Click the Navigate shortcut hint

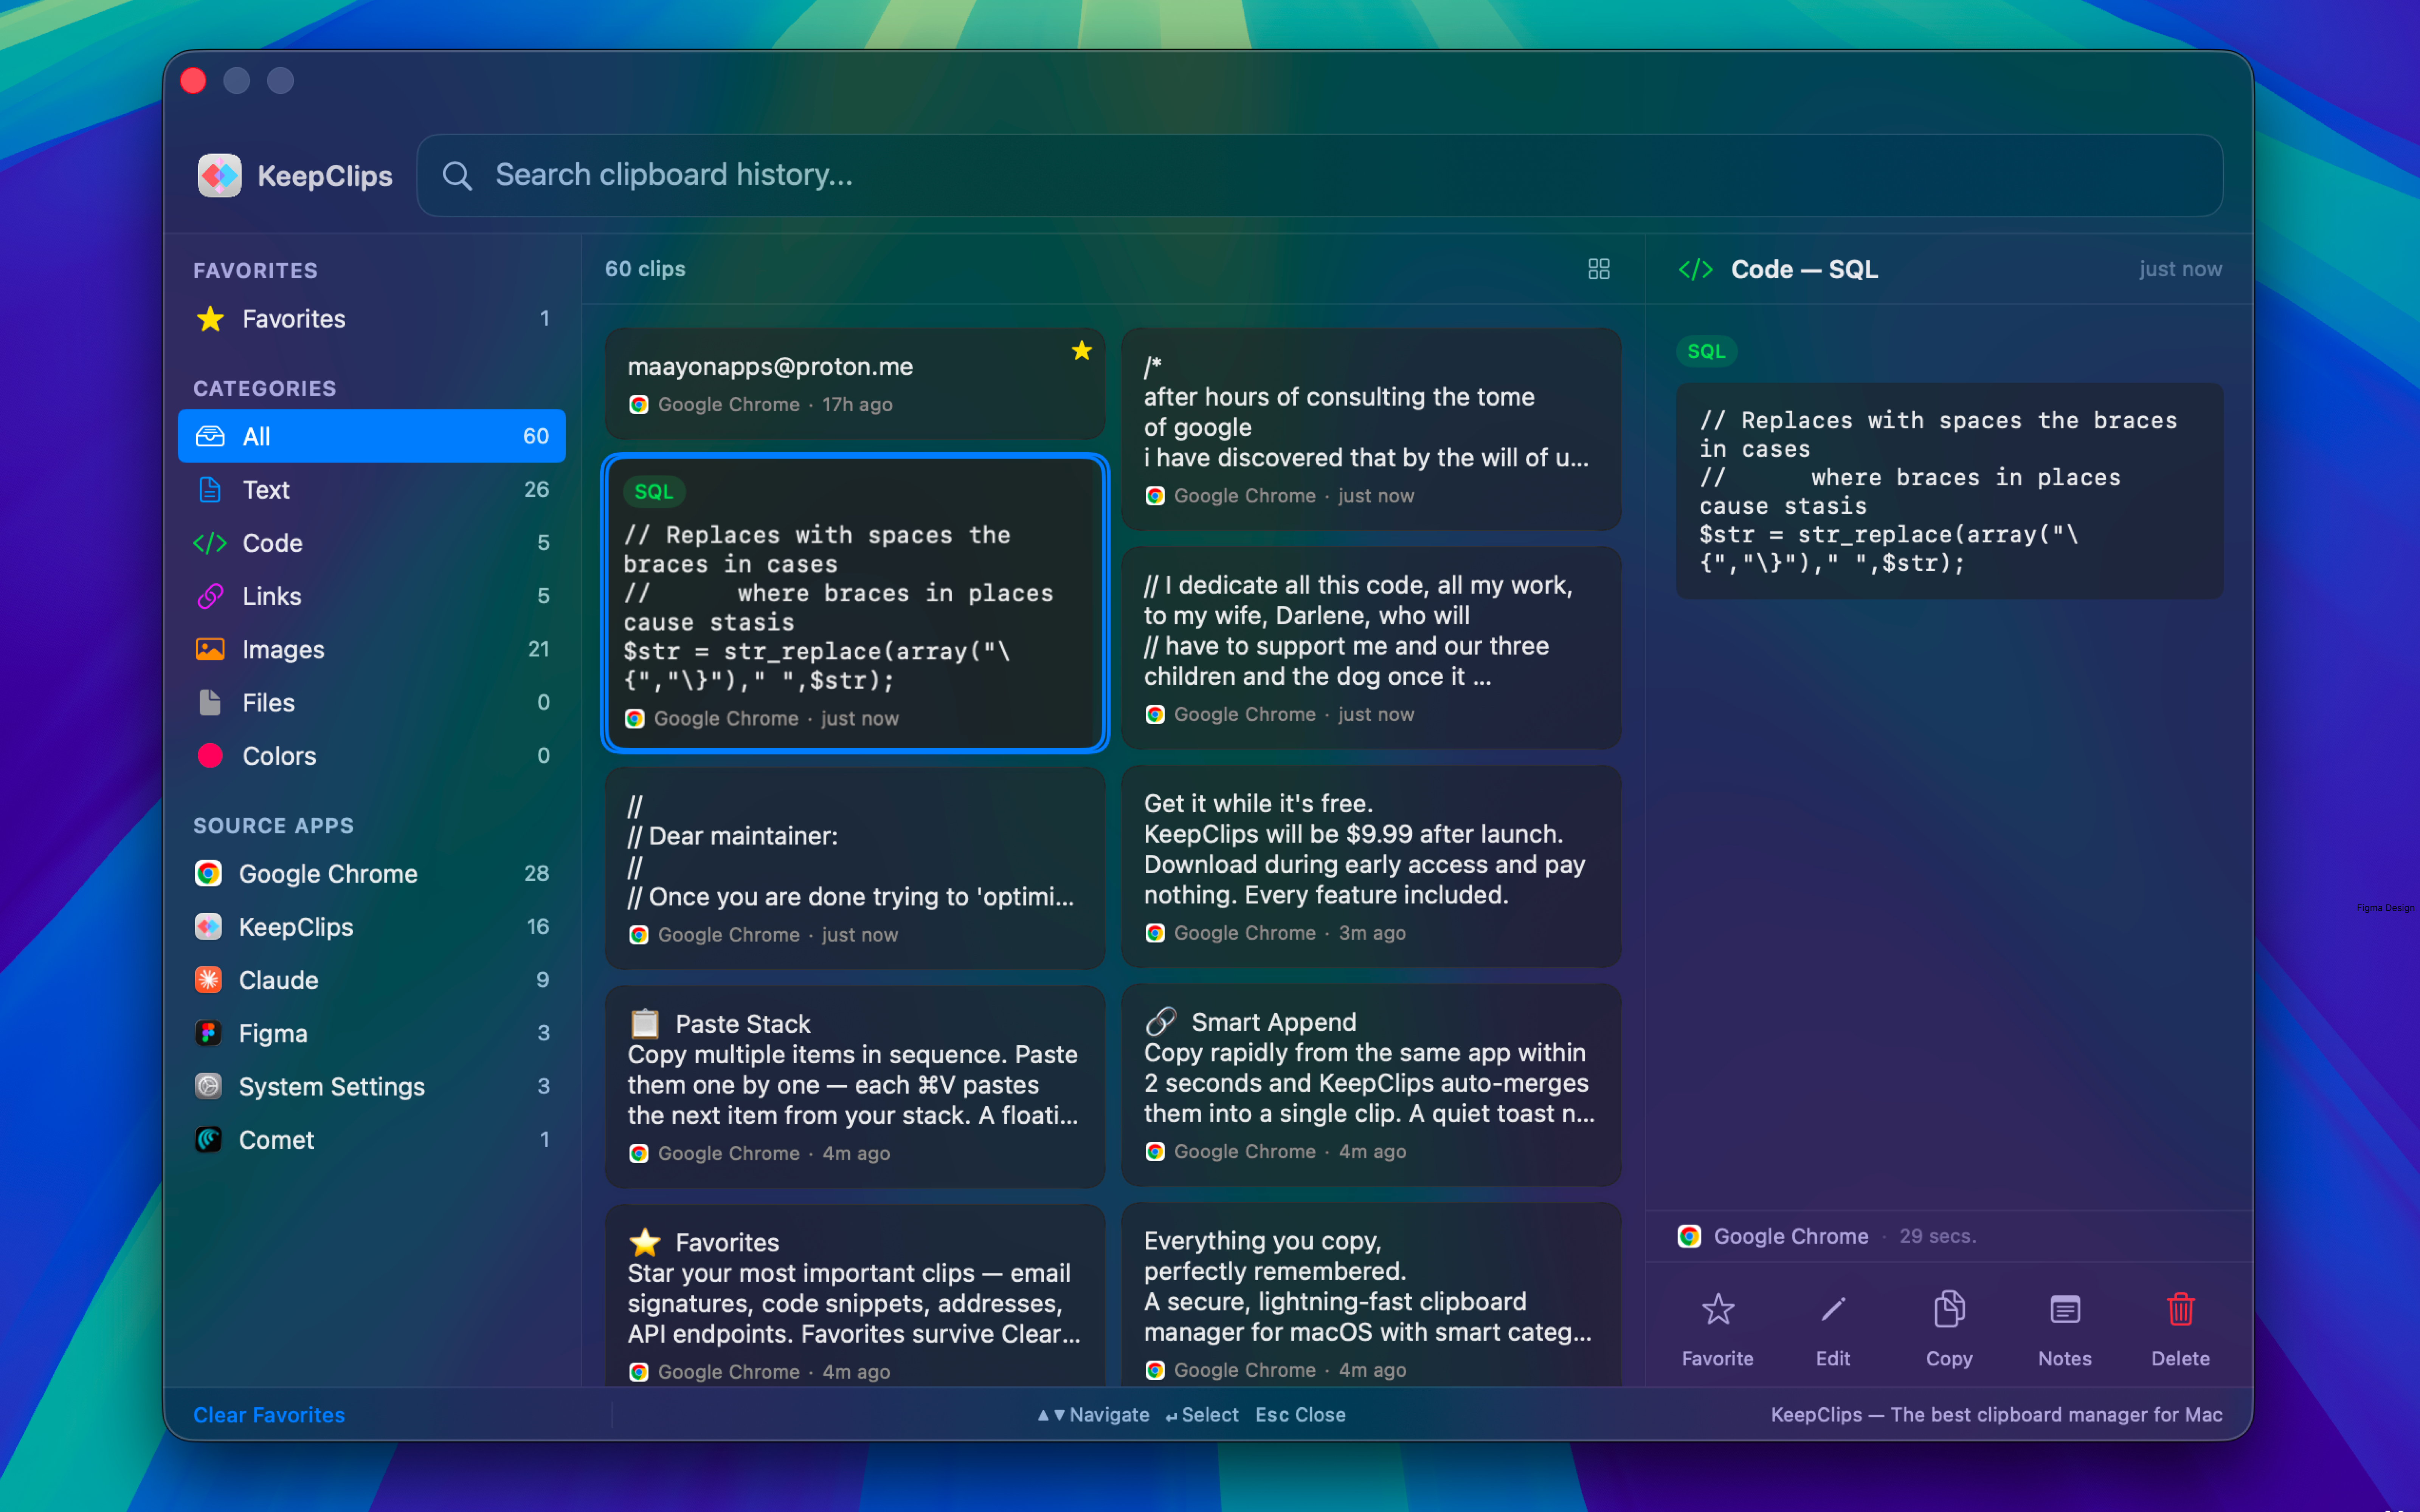[x=1093, y=1414]
